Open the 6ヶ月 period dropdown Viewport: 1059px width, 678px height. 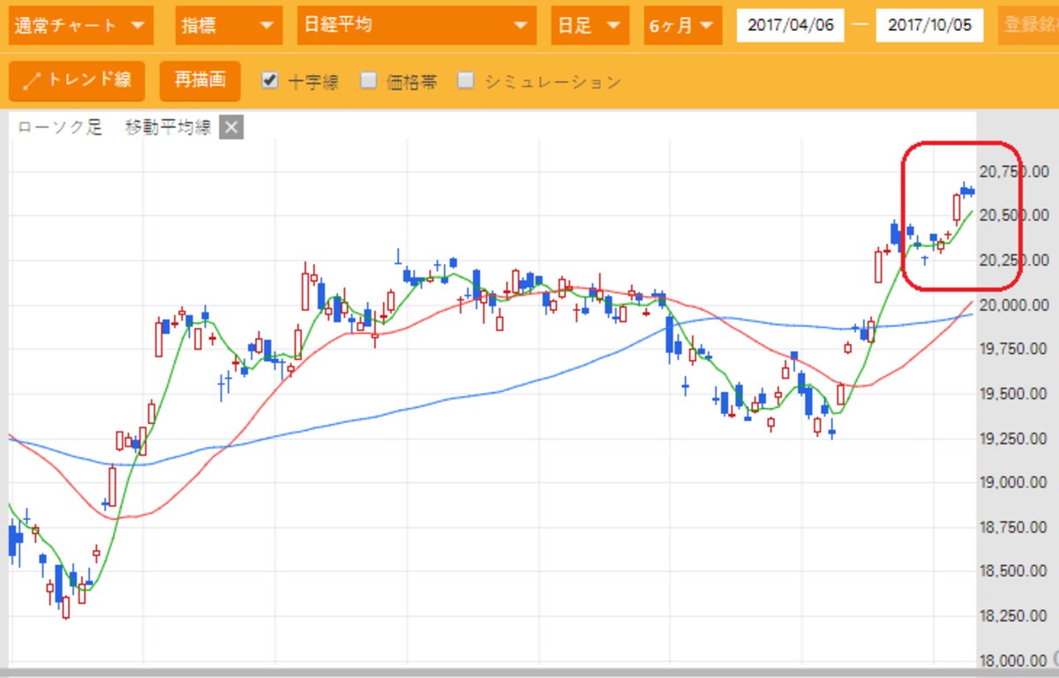point(682,25)
